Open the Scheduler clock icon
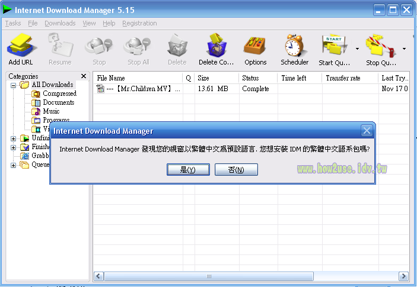Screen dimensions: 417x287 click(x=295, y=45)
